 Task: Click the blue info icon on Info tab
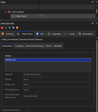click(37, 34)
